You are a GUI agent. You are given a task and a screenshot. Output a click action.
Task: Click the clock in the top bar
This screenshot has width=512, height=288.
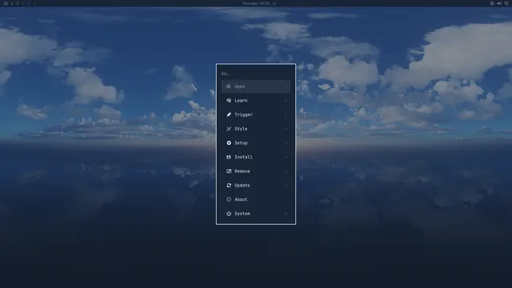(x=256, y=3)
